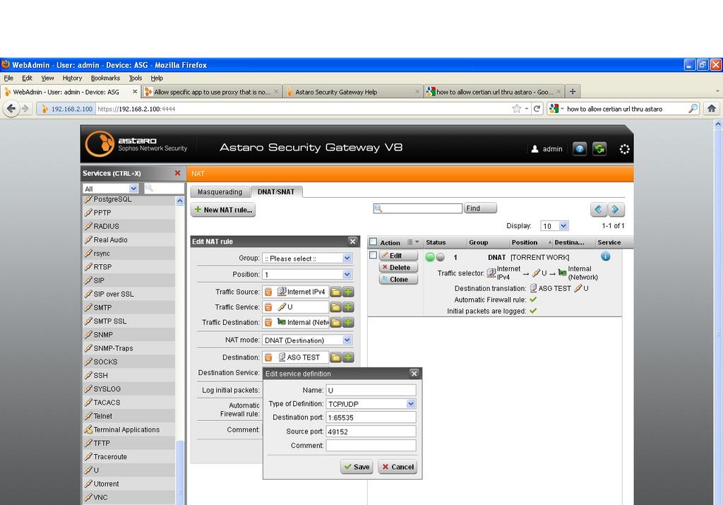
Task: Cancel the service definition dialog
Action: tap(398, 467)
